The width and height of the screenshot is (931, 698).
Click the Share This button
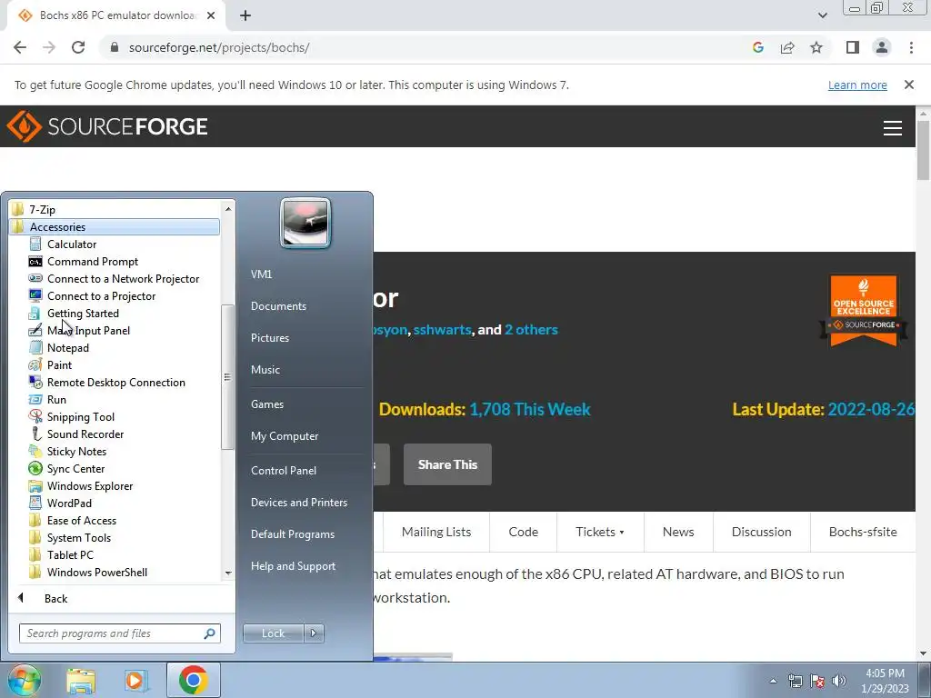click(447, 464)
